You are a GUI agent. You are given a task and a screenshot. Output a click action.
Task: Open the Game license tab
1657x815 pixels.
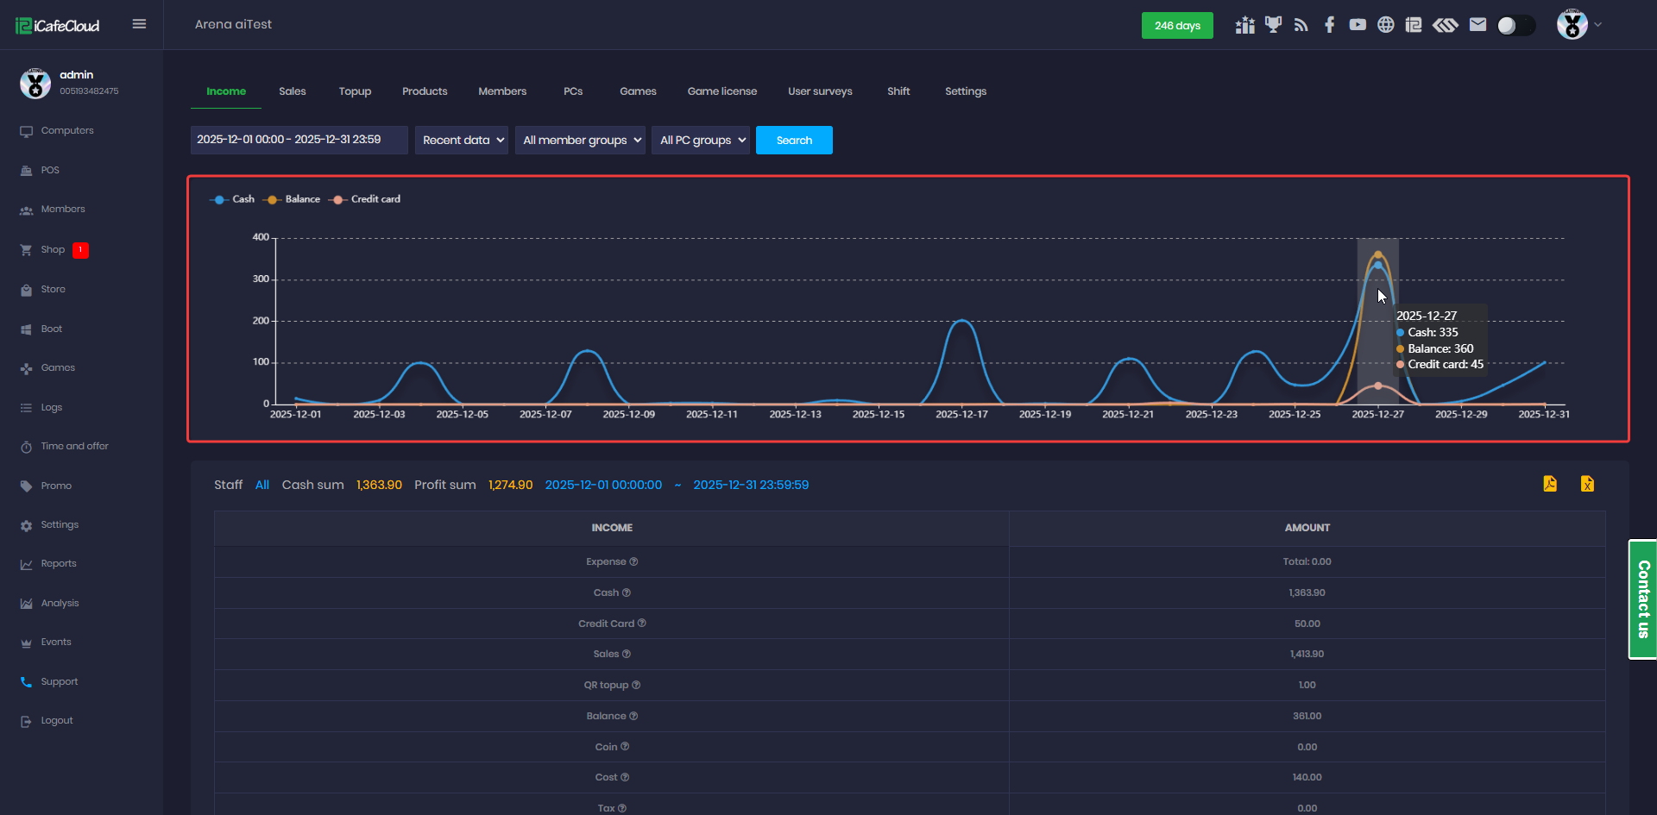(x=721, y=91)
